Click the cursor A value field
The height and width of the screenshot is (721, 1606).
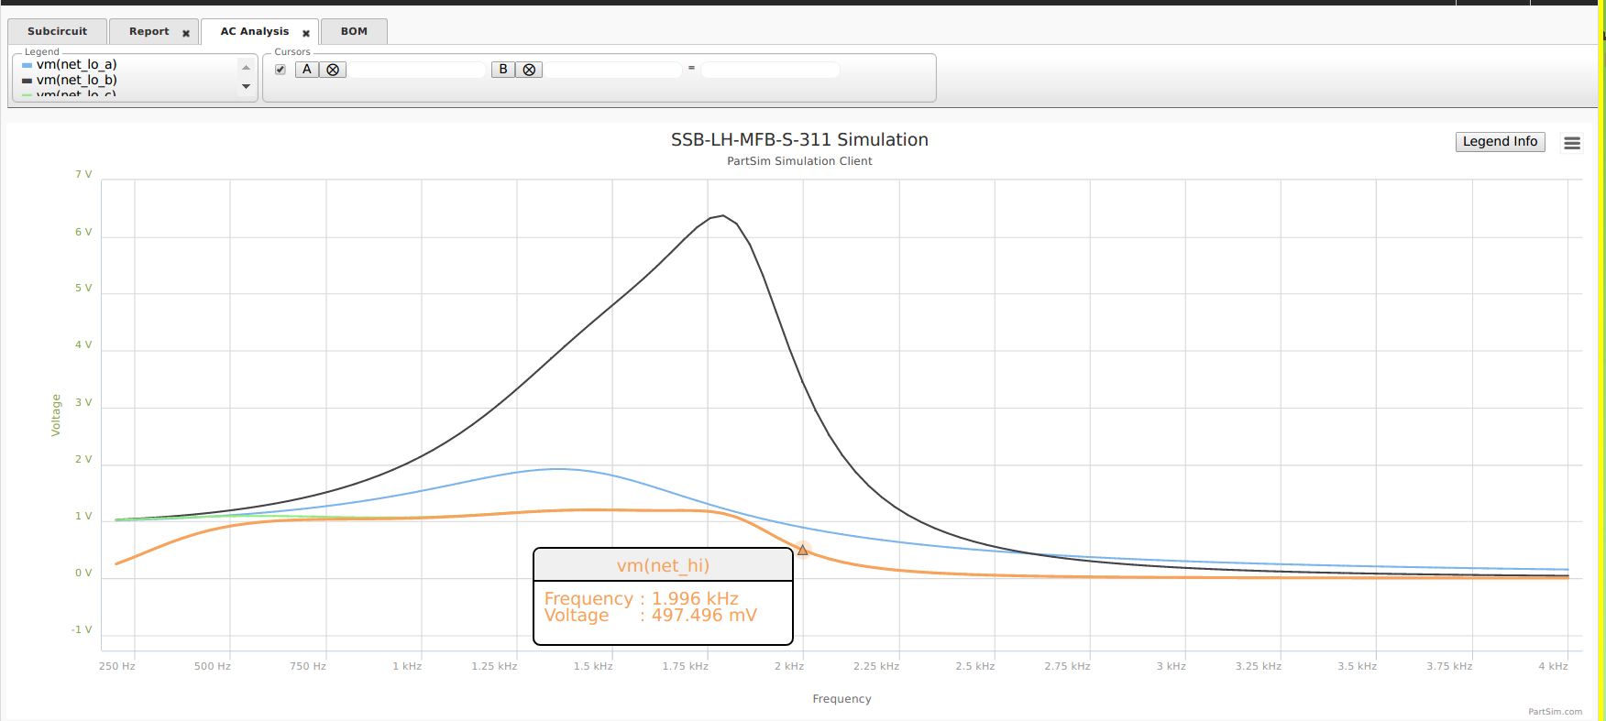point(417,70)
